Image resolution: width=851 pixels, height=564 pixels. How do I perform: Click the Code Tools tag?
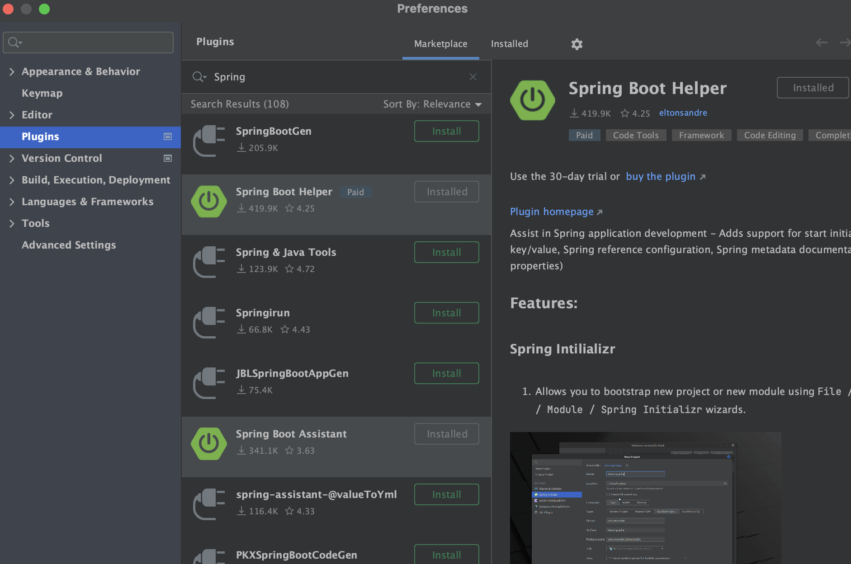[x=636, y=135]
